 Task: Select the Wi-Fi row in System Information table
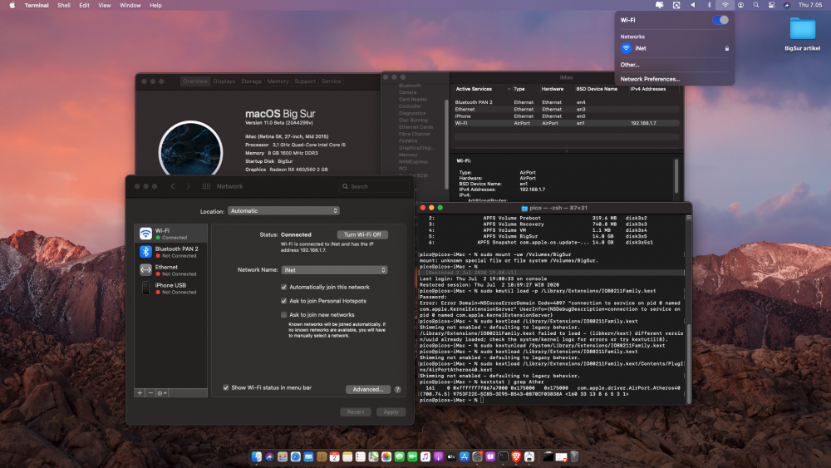(x=567, y=123)
